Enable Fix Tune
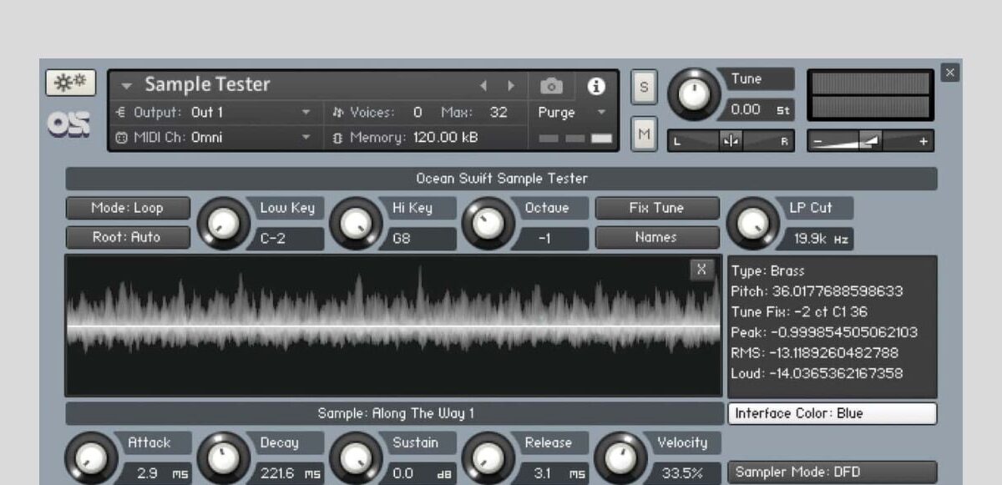 (x=656, y=208)
